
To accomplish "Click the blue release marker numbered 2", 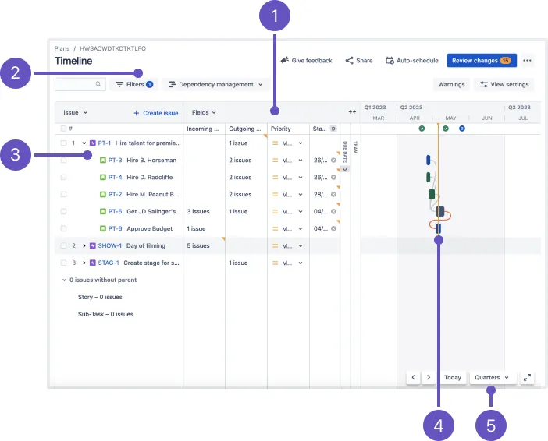I will click(x=462, y=129).
